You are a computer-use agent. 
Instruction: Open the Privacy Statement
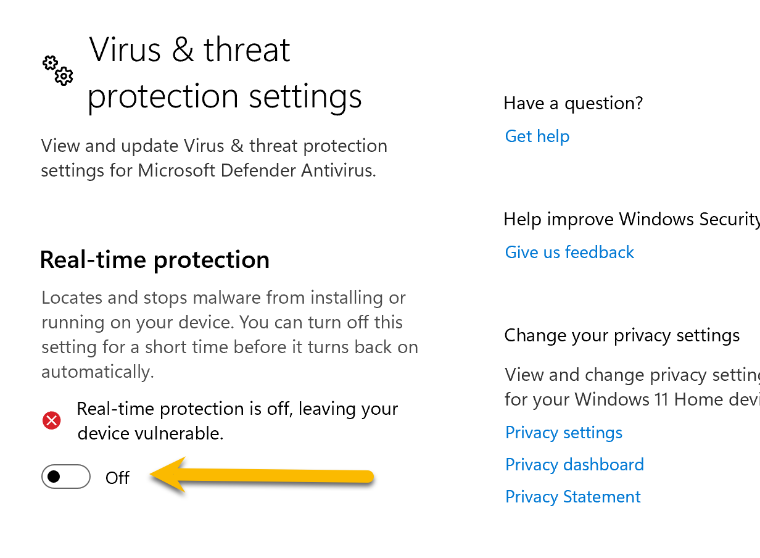(572, 496)
